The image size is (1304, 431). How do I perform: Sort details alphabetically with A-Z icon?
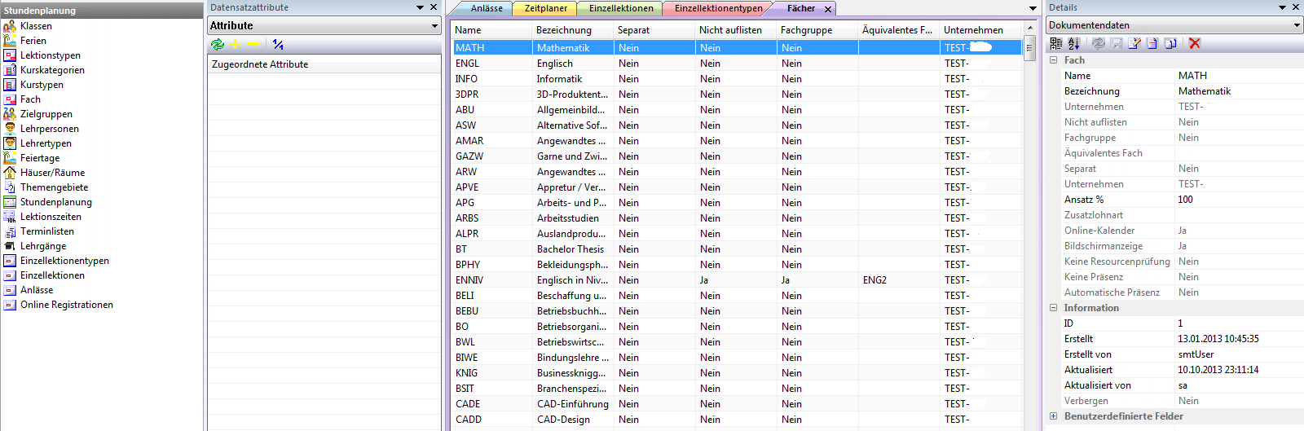click(1073, 44)
